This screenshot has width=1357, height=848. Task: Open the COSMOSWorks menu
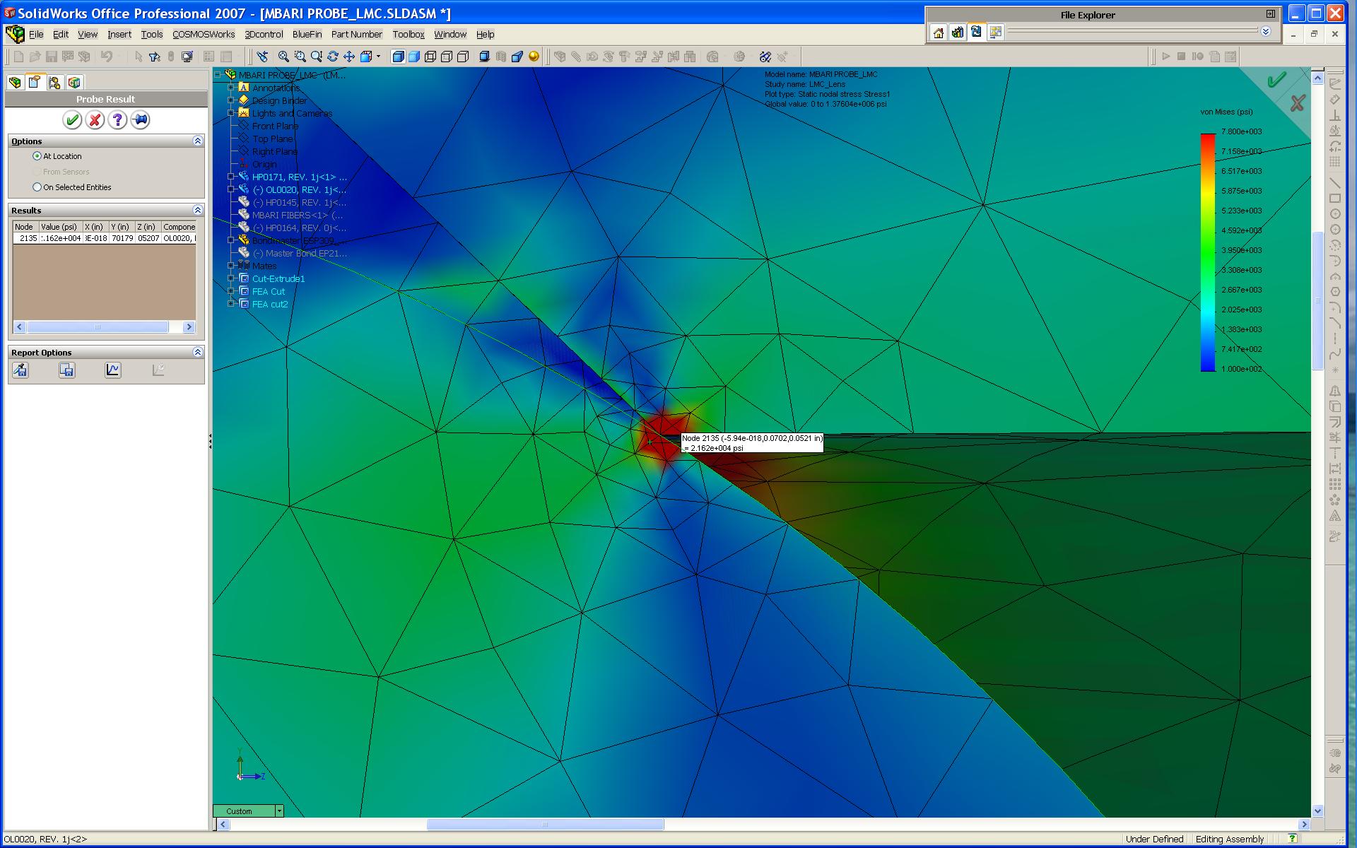(x=204, y=34)
